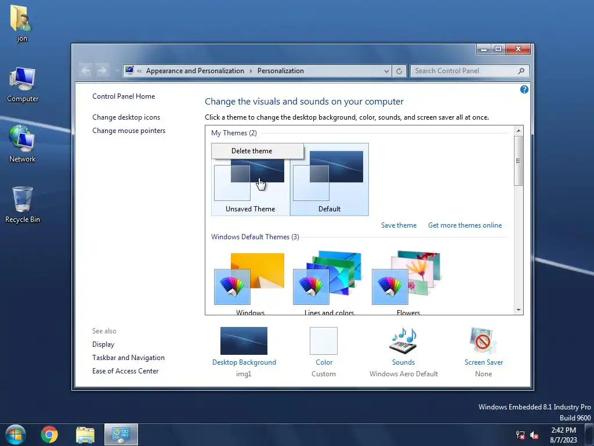Screen dimensions: 594x446
Task: Click Personalization in the breadcrumb
Action: point(281,71)
